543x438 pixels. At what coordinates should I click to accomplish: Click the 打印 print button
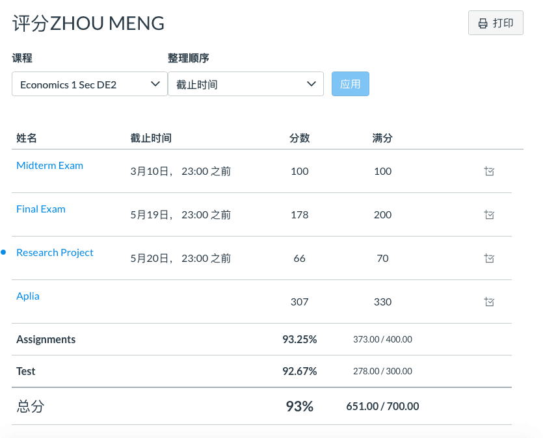point(496,22)
